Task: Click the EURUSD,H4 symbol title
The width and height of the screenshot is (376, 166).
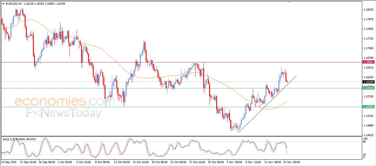Action: [14, 4]
